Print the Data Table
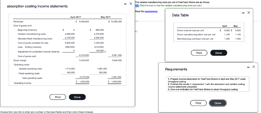 tap(199, 53)
